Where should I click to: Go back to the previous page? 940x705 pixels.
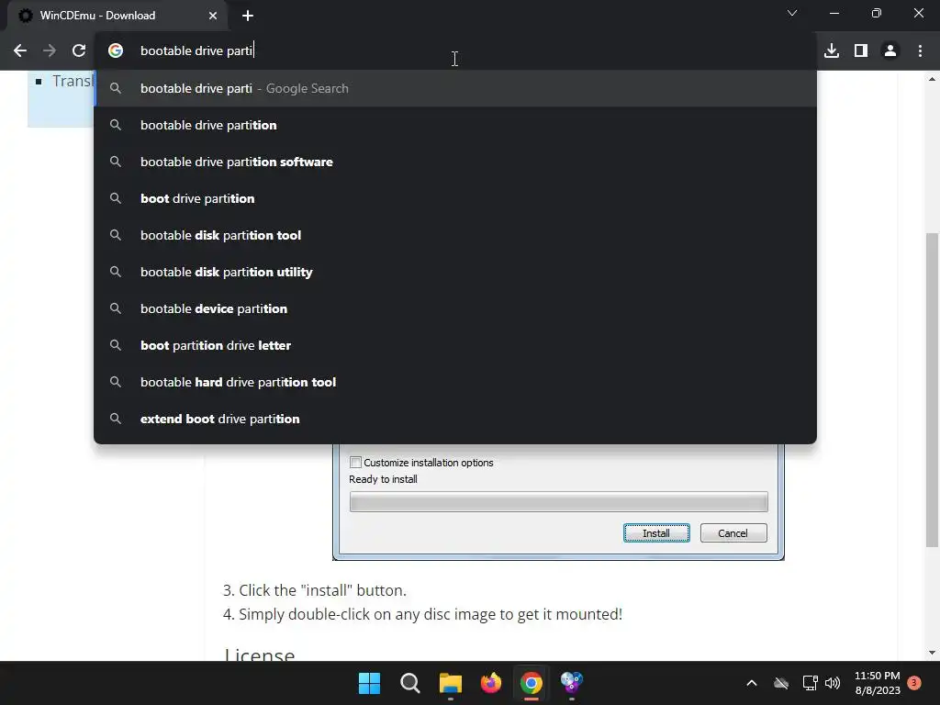coord(20,51)
